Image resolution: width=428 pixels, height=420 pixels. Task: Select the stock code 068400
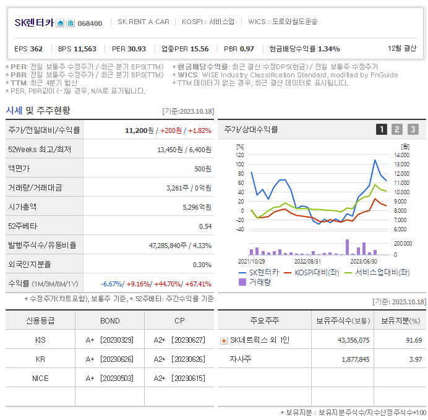(90, 24)
